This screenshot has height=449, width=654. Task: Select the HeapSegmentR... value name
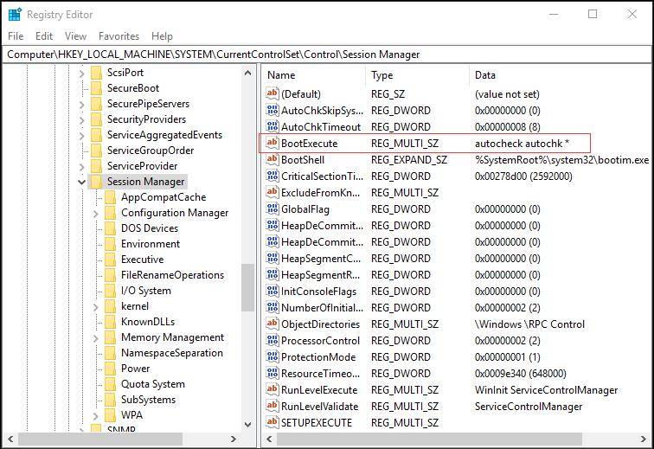[x=320, y=274]
